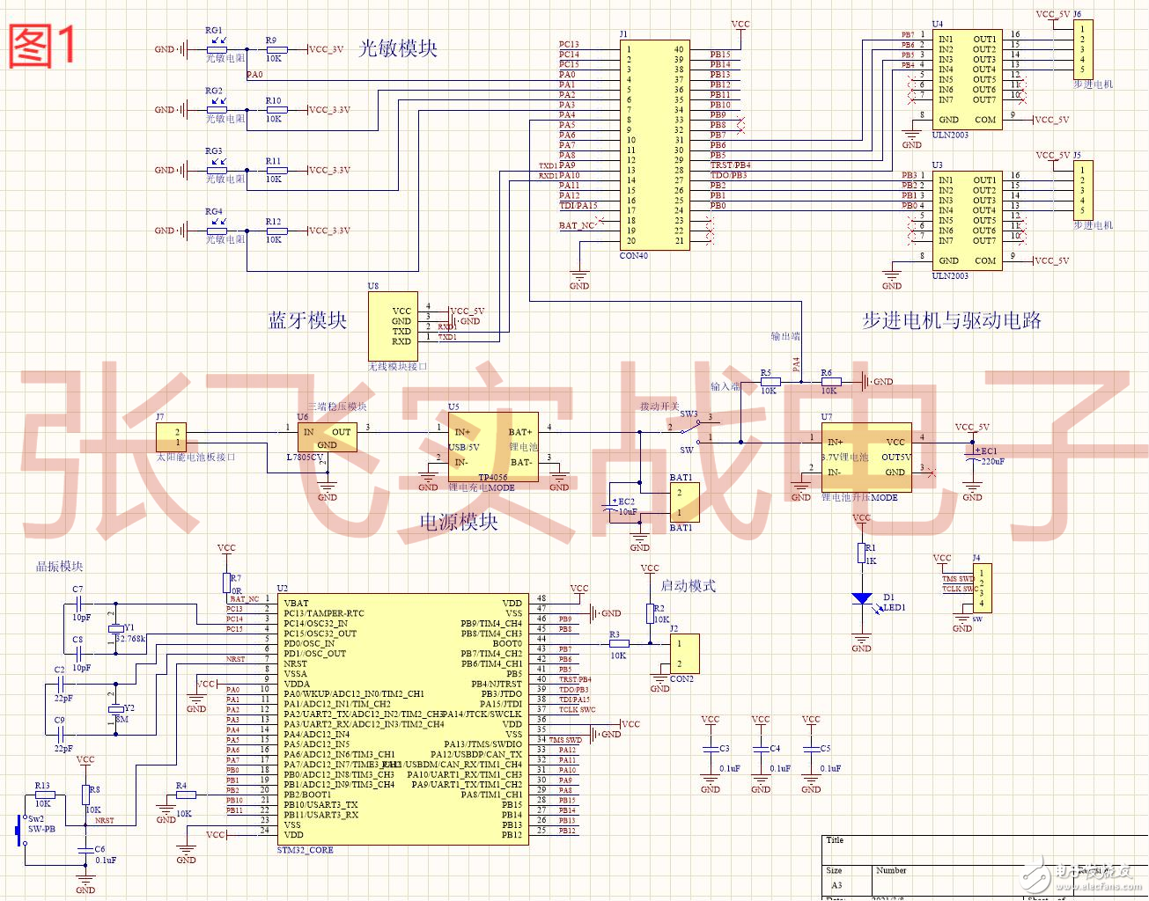Click stepper motor connector J6
The image size is (1149, 901).
click(x=1082, y=49)
